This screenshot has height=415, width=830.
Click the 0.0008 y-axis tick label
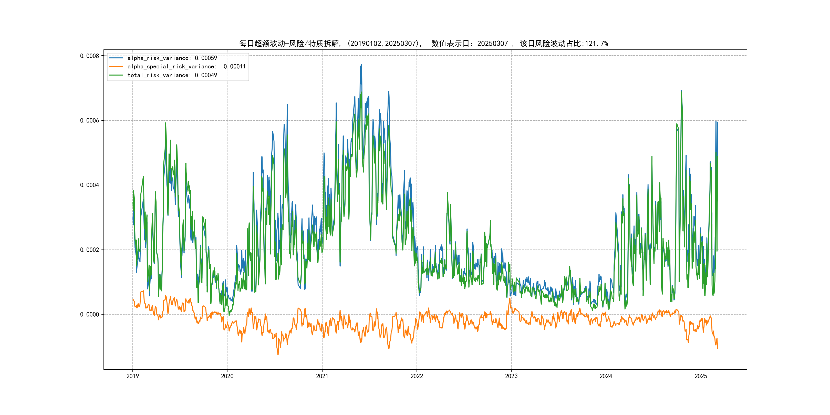90,56
